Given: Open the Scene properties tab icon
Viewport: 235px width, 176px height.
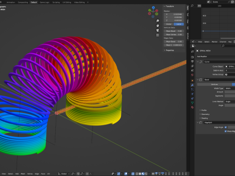Looking at the screenshot, I should tap(192, 70).
